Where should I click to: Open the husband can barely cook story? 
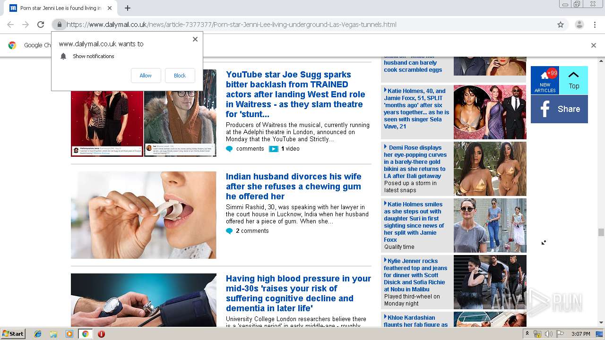(413, 66)
